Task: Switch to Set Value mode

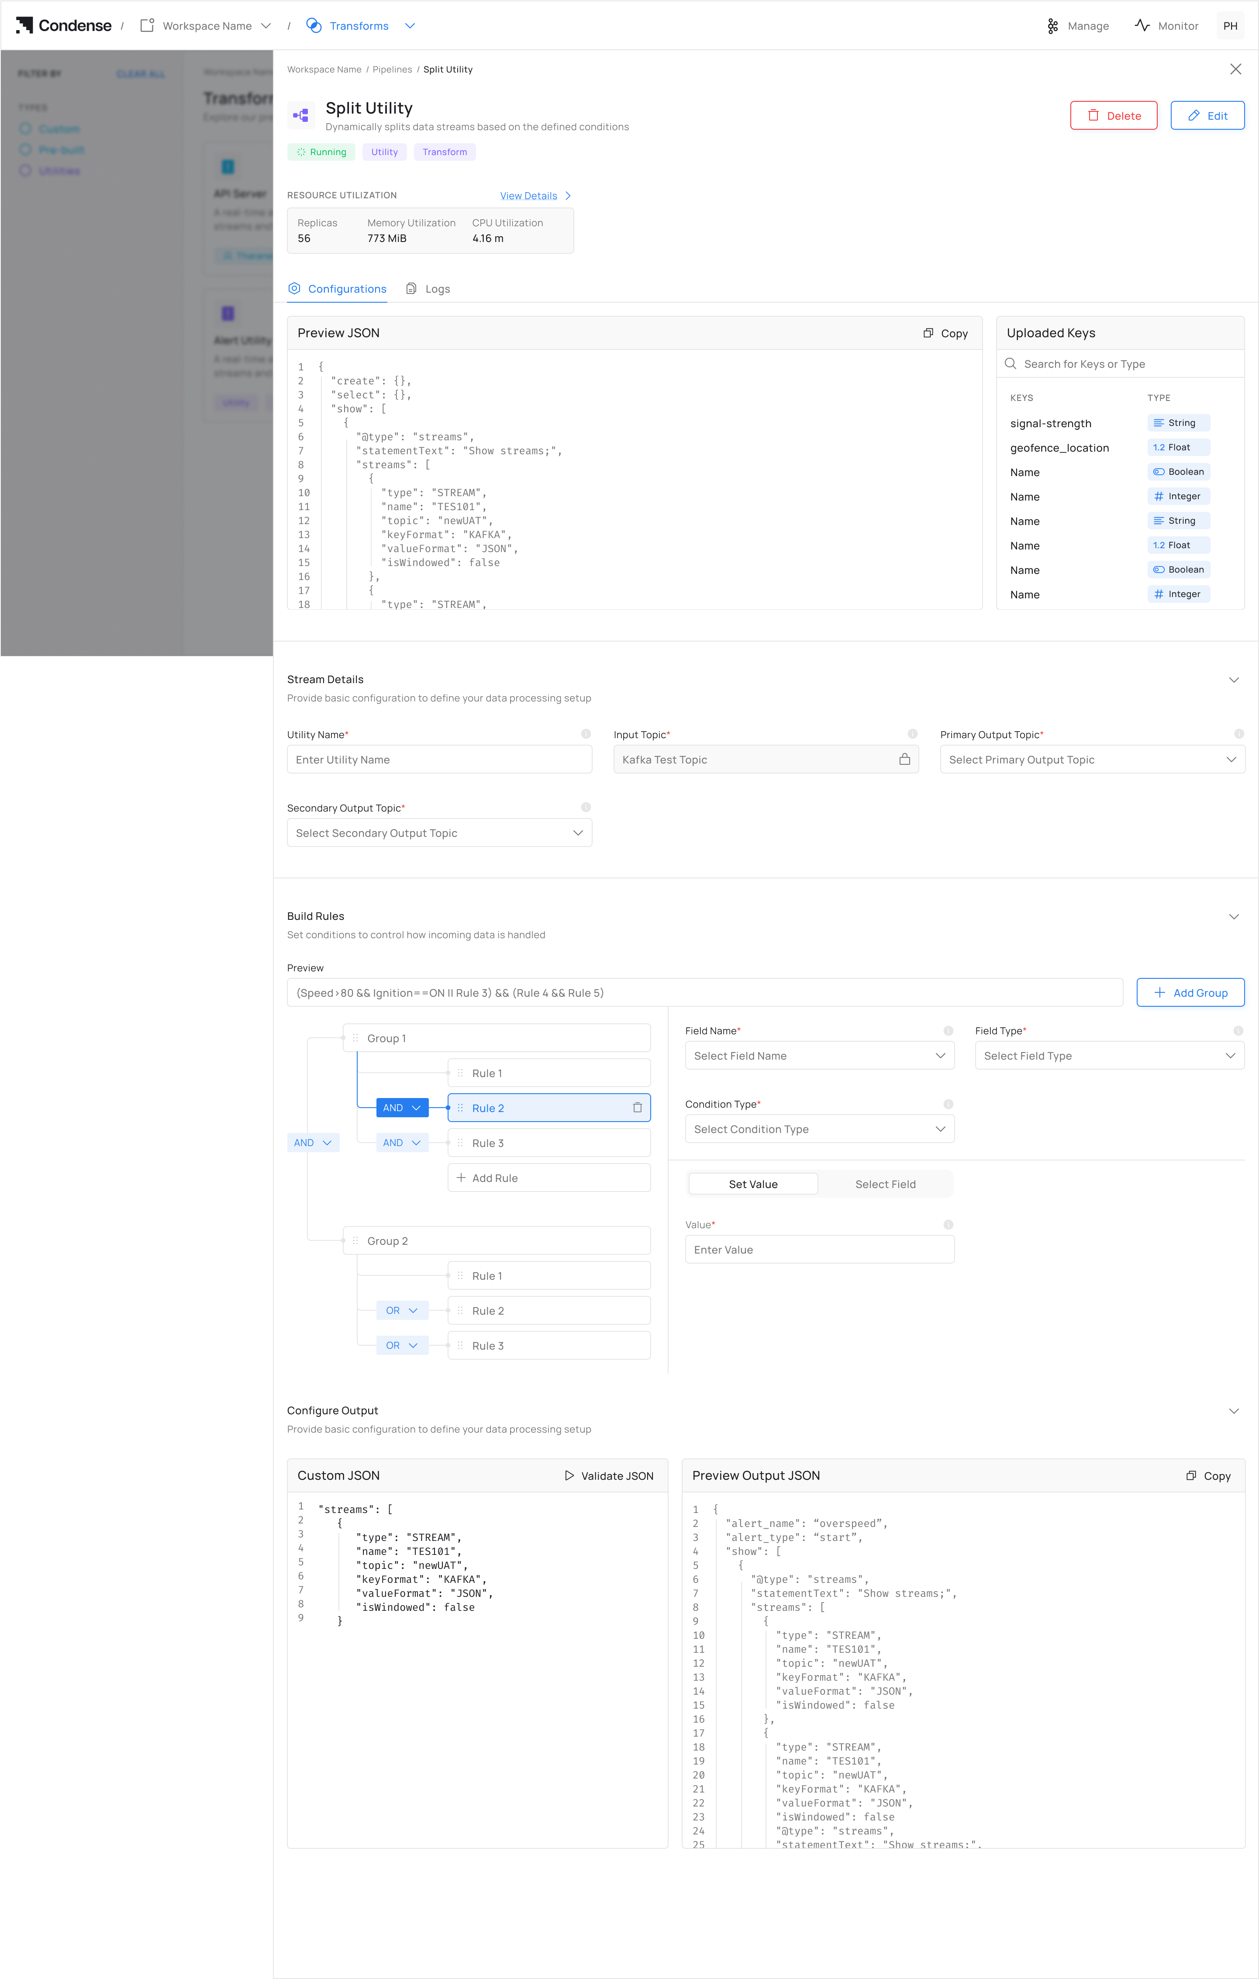Action: (753, 1184)
